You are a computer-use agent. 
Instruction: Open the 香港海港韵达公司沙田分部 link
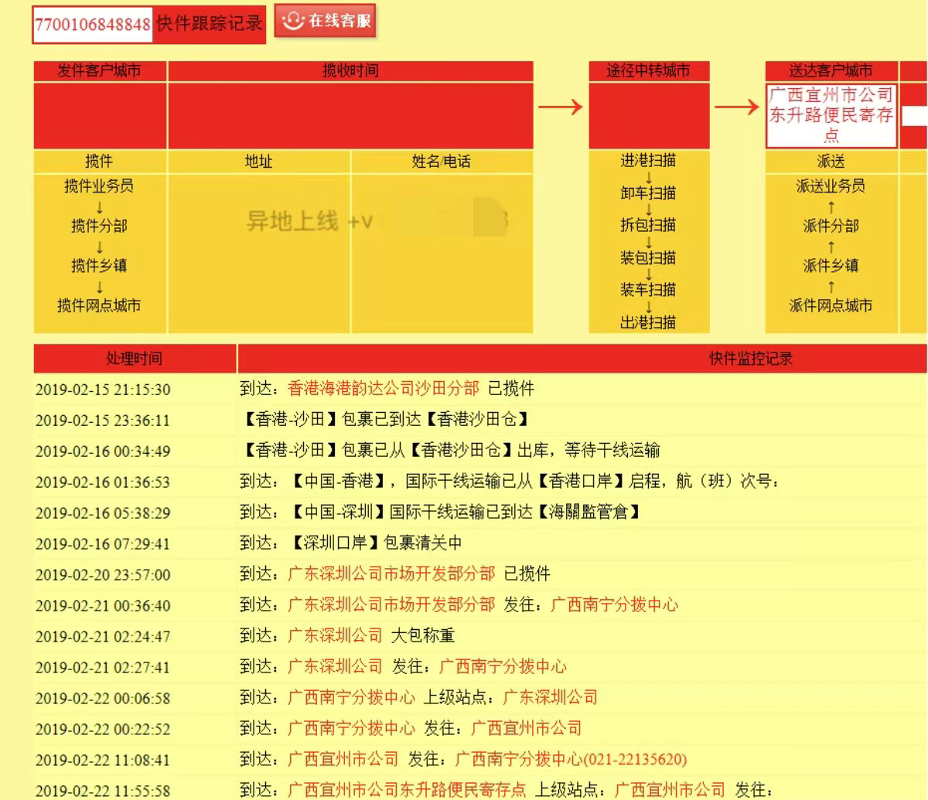(x=383, y=388)
